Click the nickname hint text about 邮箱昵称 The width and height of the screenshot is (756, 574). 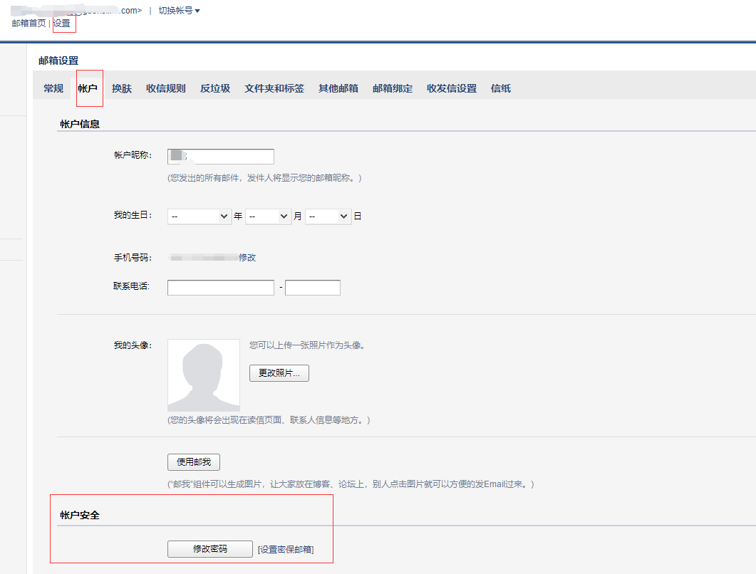coord(264,178)
